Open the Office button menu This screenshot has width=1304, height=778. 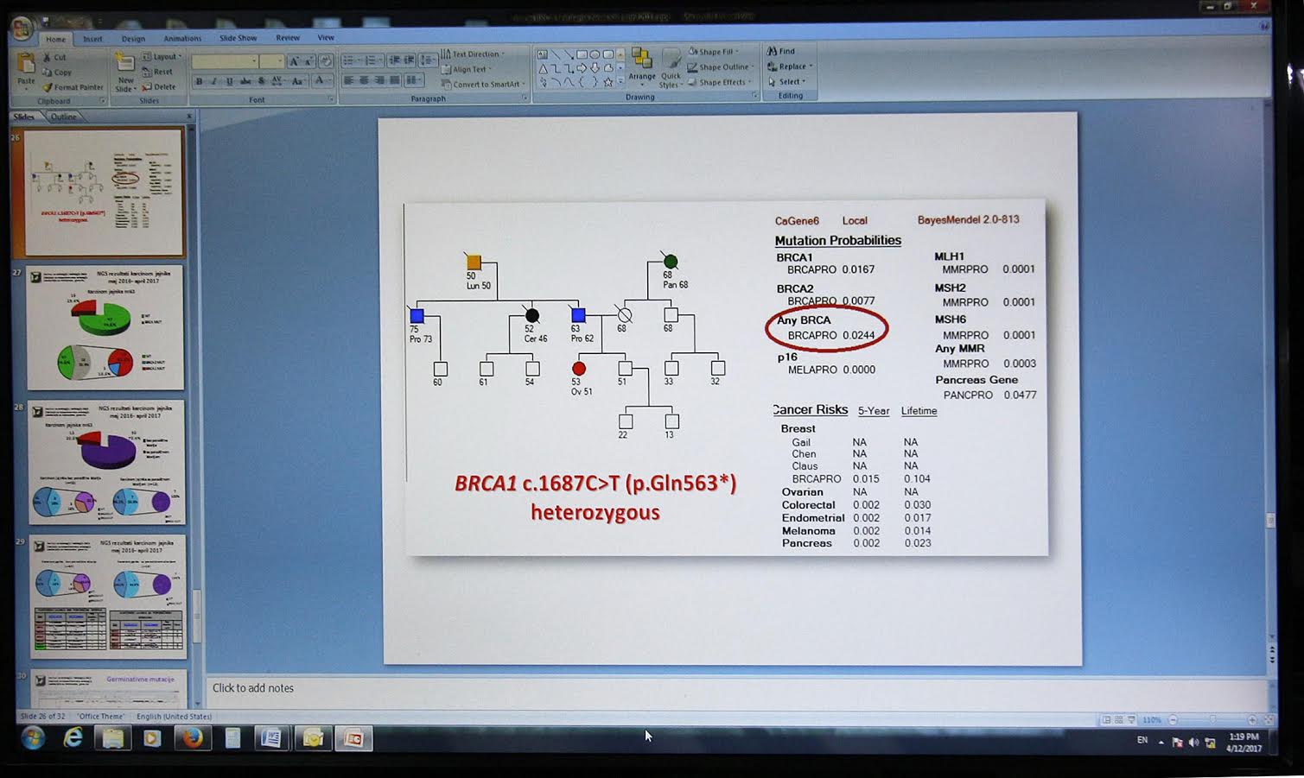[x=22, y=28]
